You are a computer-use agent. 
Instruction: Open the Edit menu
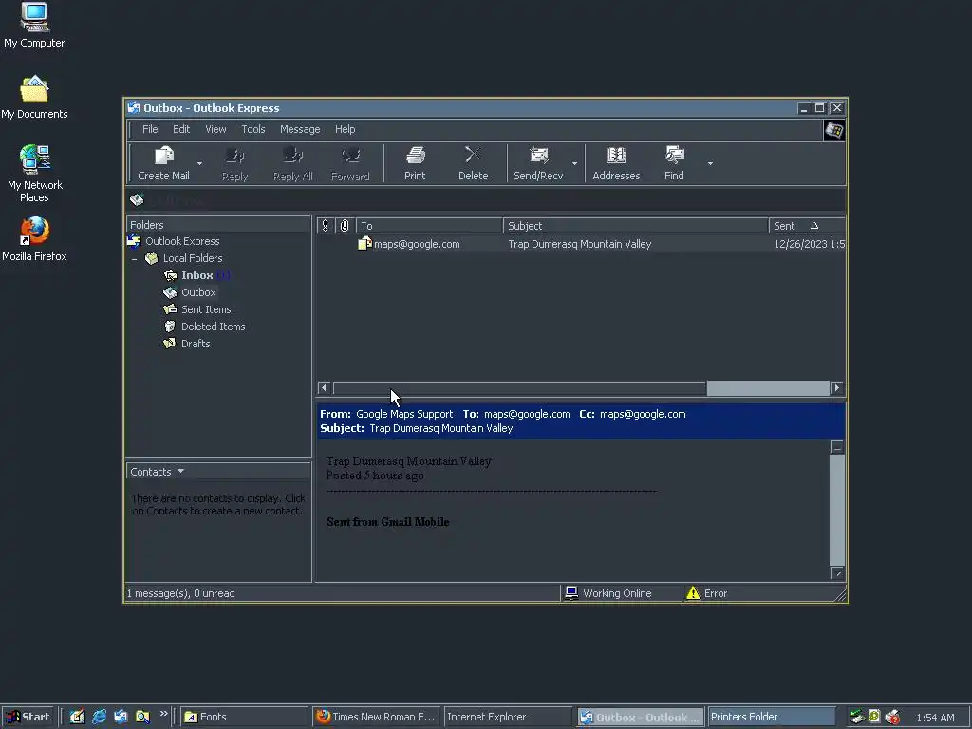(181, 129)
